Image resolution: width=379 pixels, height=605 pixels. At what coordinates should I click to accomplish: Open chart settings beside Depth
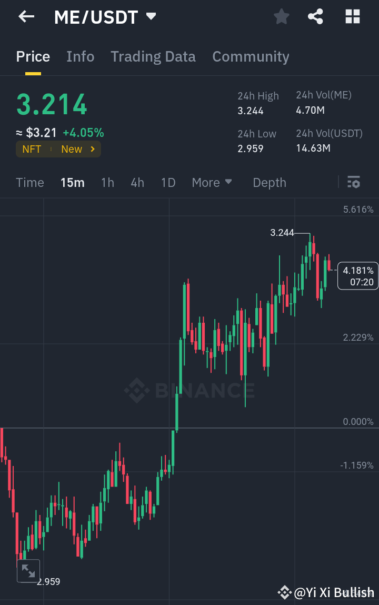[353, 182]
